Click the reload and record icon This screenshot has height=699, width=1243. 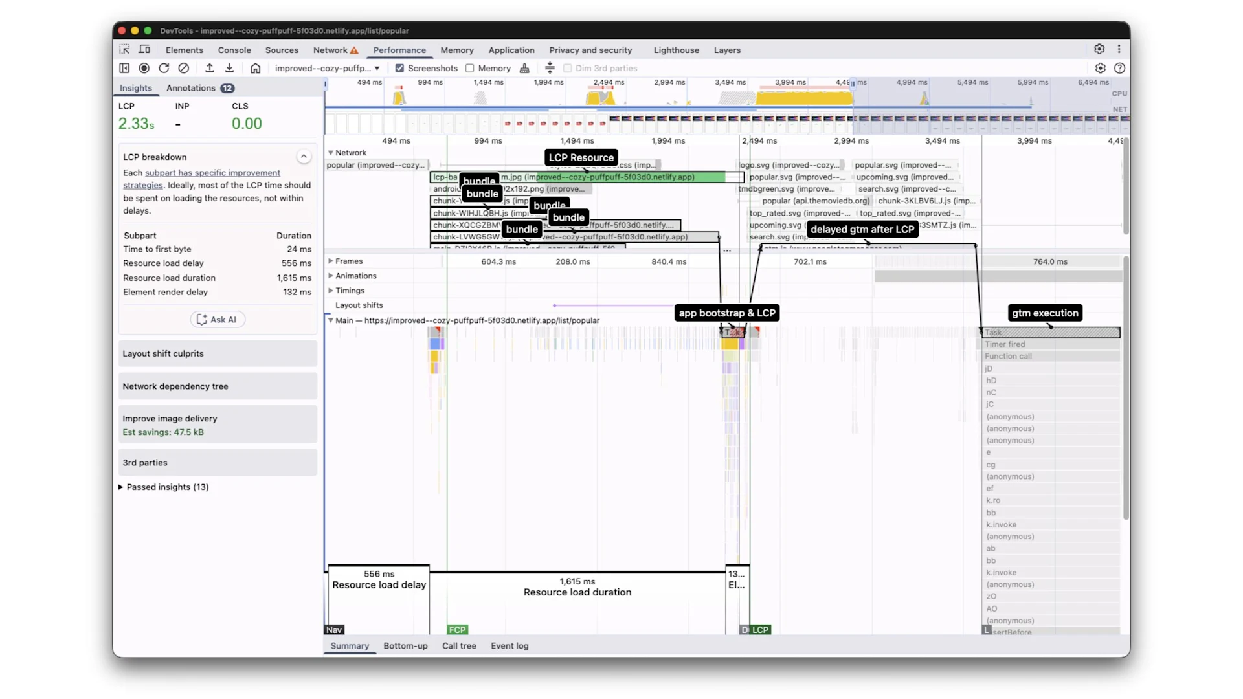coord(164,68)
